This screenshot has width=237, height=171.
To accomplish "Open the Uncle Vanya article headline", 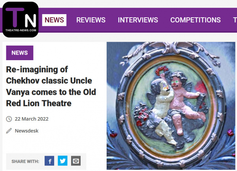I will click(51, 86).
